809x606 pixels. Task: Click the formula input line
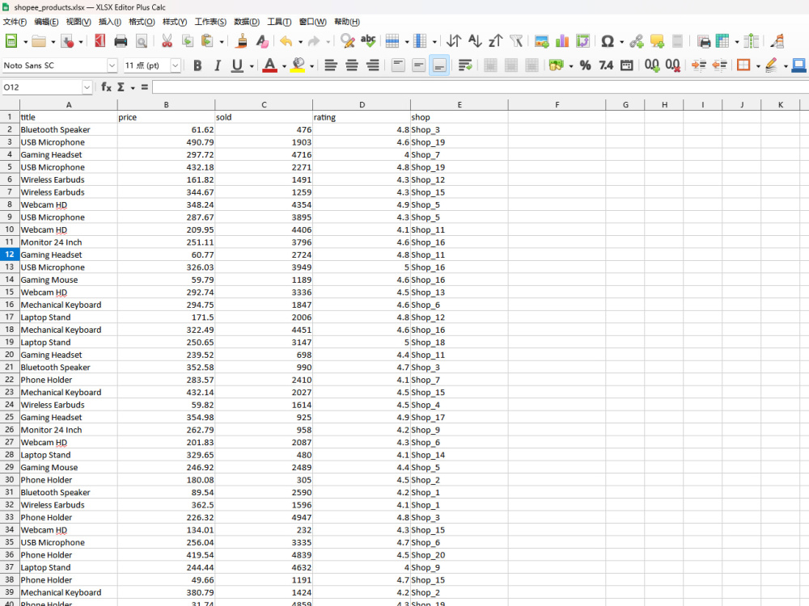[480, 87]
